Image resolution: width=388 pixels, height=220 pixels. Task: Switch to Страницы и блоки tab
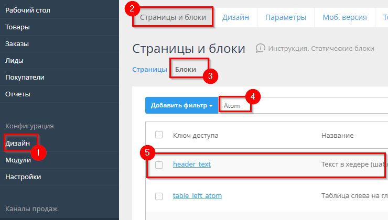tap(173, 17)
